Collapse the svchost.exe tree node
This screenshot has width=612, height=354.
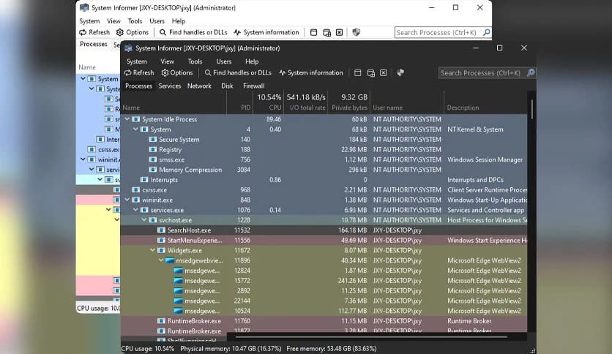coord(144,220)
